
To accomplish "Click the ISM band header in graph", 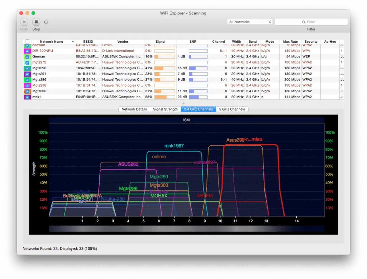I will pos(186,120).
